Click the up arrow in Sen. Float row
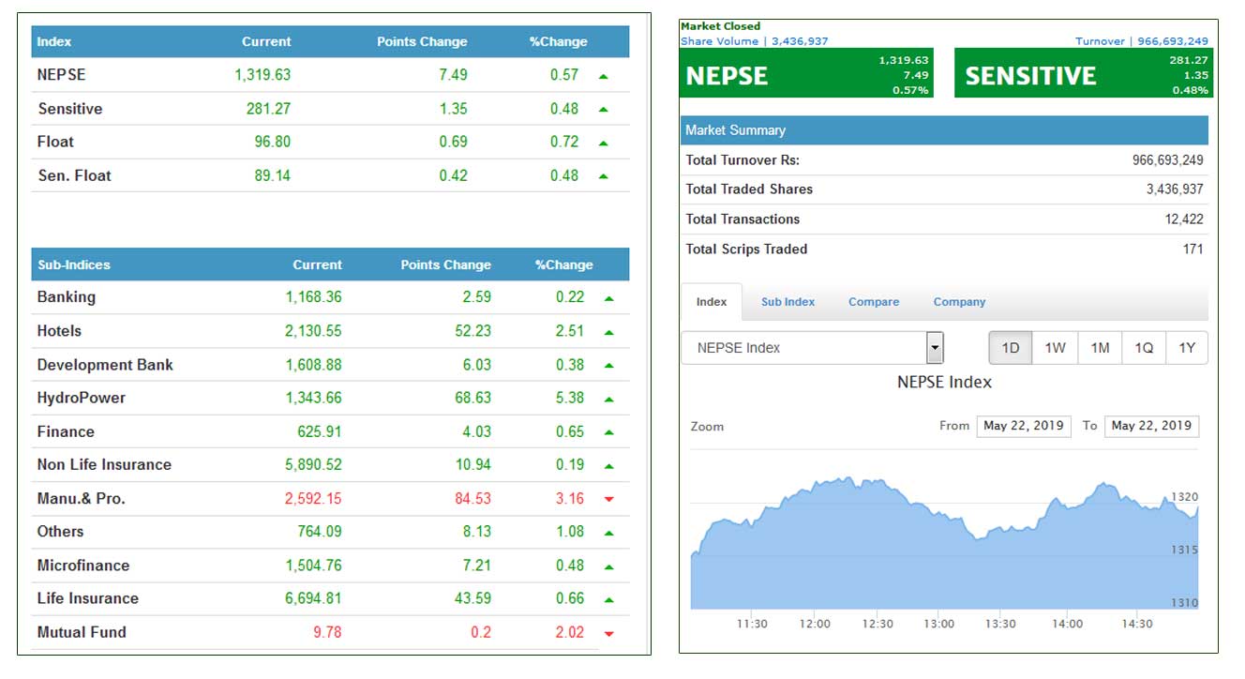The image size is (1245, 679). 603,176
